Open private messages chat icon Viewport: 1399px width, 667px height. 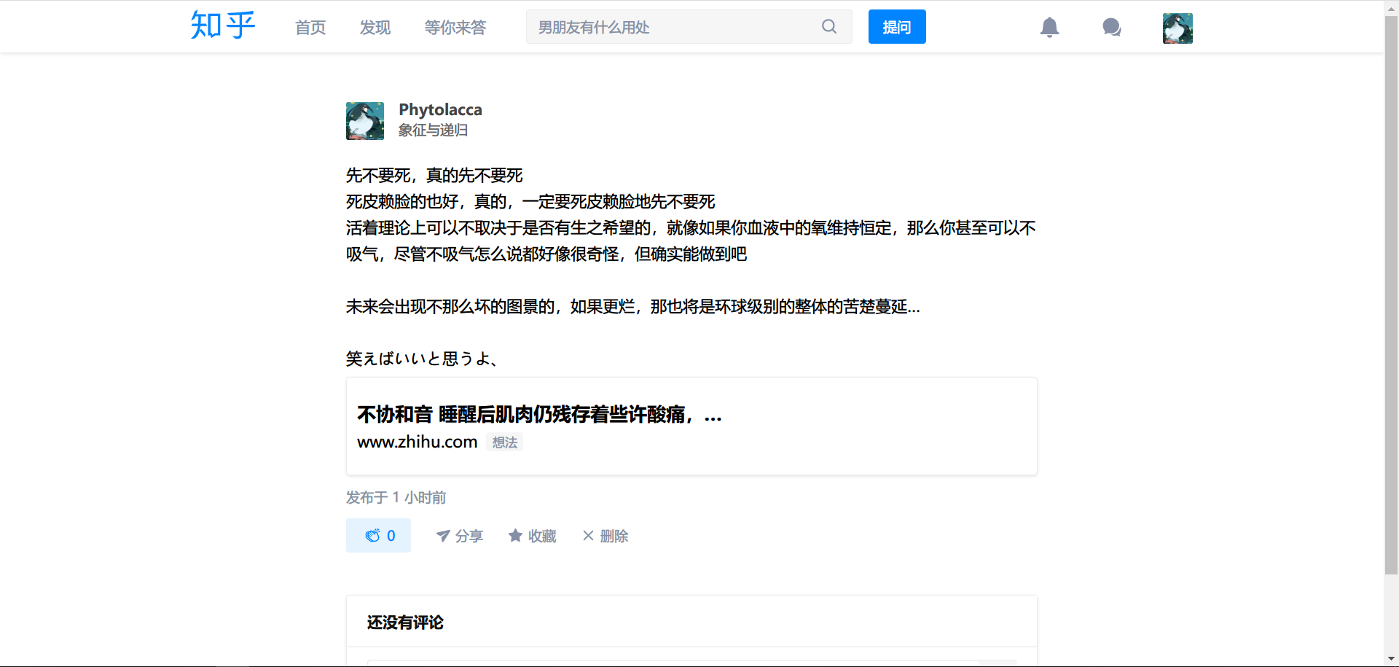(x=1111, y=28)
